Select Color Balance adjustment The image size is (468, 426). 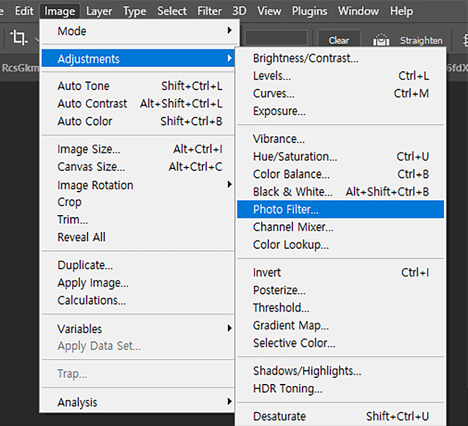[x=340, y=174]
